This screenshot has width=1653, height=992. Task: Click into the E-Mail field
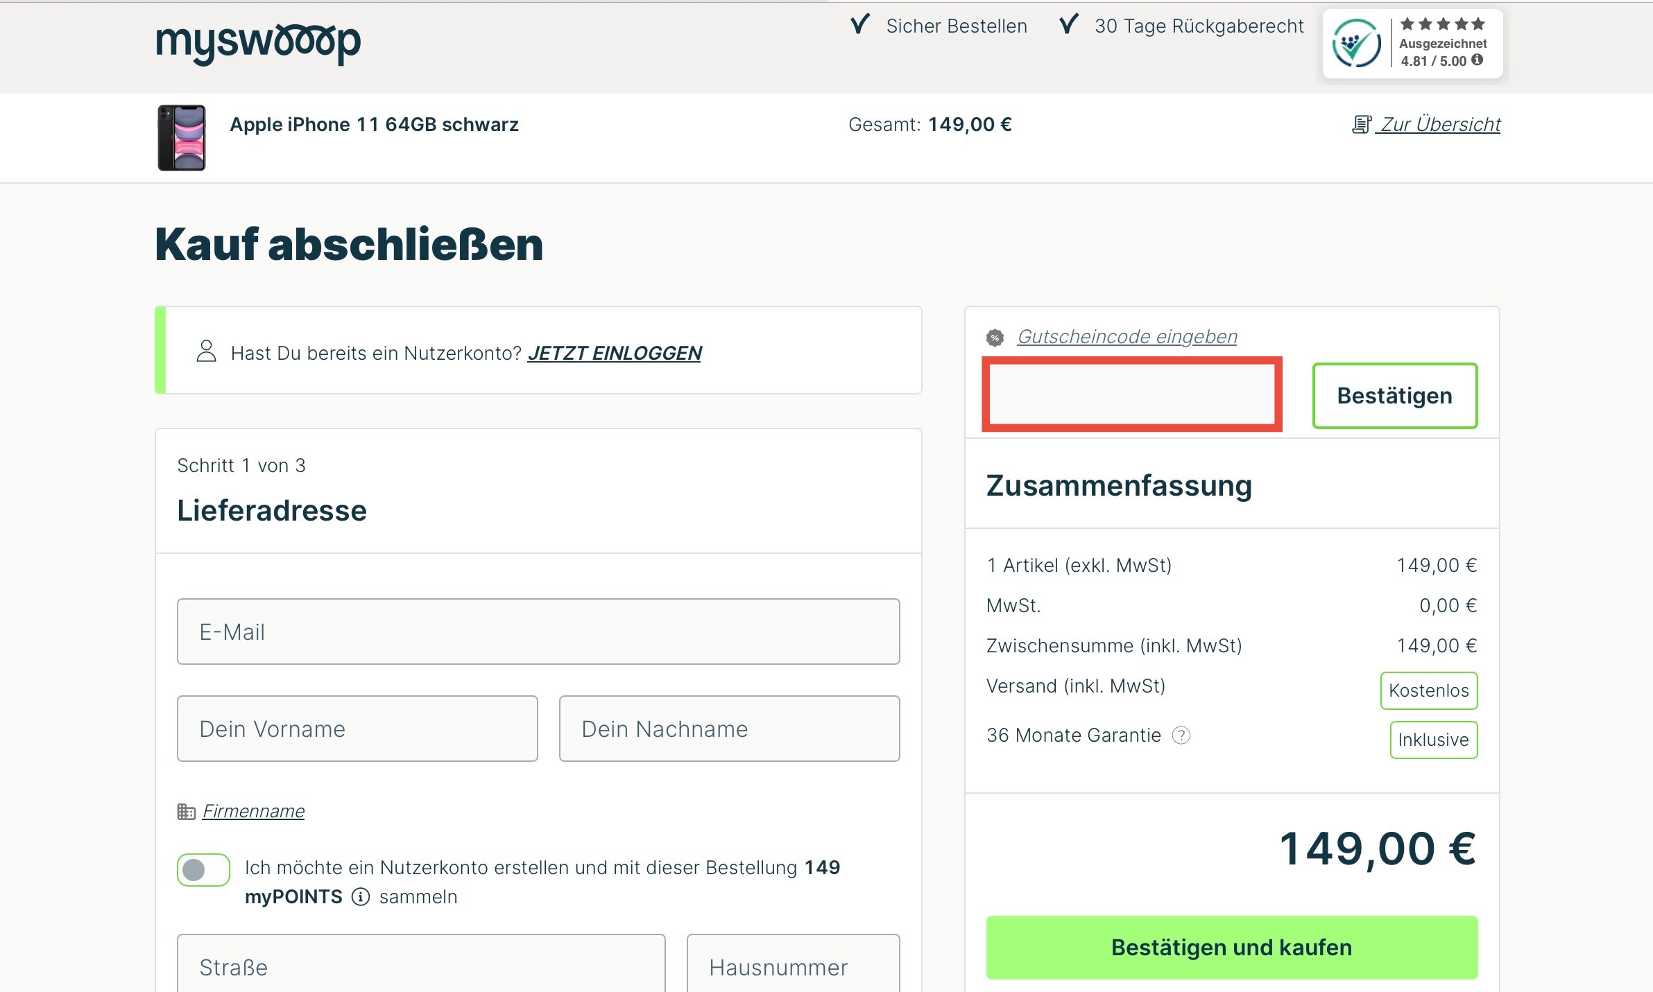(x=538, y=632)
